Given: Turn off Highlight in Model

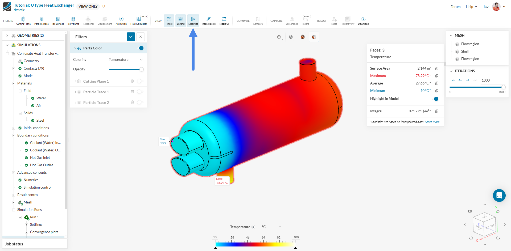Looking at the screenshot, I should [x=435, y=99].
